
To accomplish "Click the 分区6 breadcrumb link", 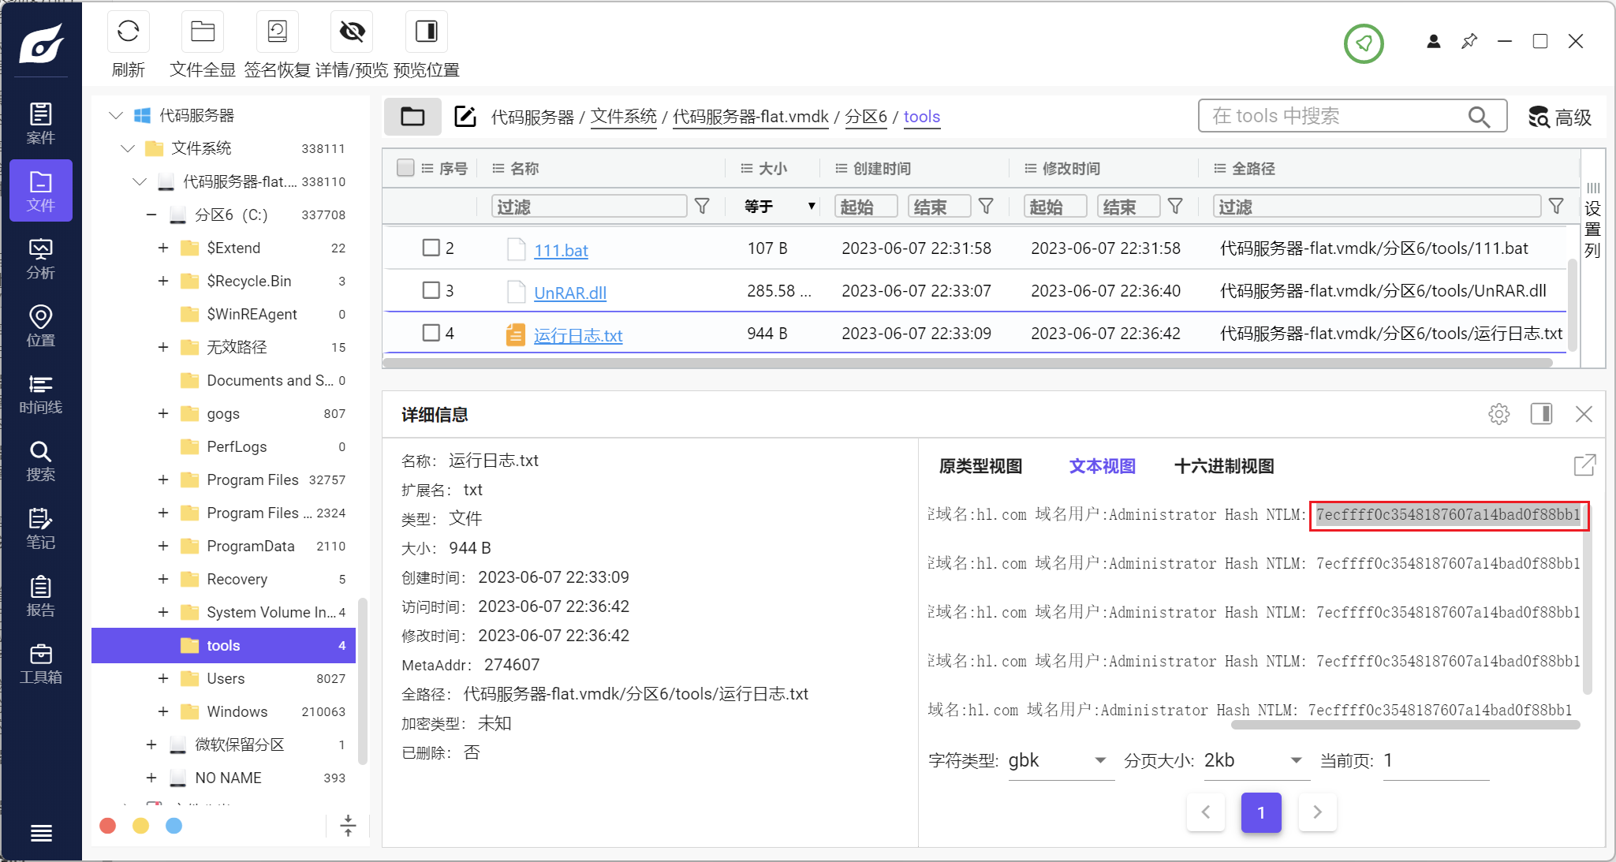I will pyautogui.click(x=866, y=117).
